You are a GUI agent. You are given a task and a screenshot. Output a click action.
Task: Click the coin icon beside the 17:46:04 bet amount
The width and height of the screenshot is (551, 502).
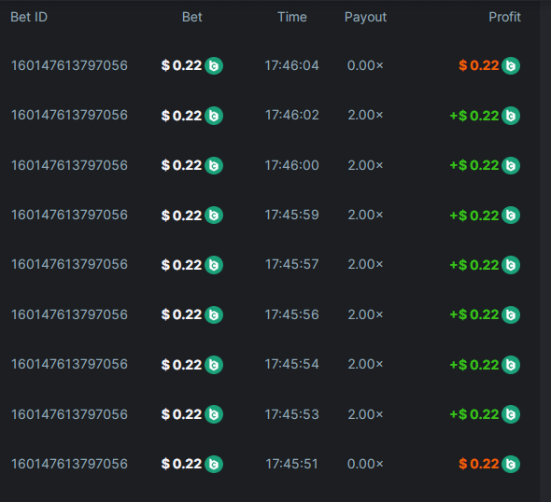214,65
